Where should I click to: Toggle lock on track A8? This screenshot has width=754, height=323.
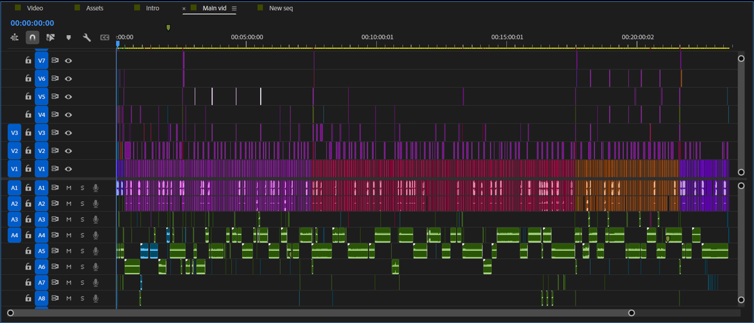pyautogui.click(x=28, y=299)
